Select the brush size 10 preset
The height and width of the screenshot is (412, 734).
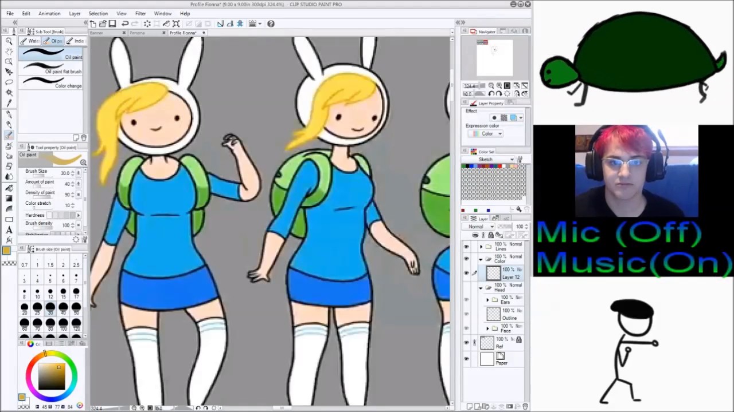click(37, 293)
